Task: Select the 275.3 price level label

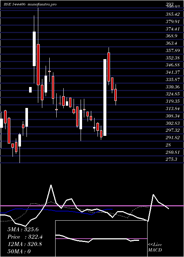Action: (171, 159)
